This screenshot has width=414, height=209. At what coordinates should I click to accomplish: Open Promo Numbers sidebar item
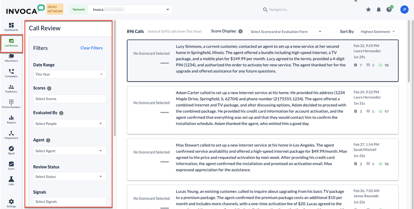(11, 104)
